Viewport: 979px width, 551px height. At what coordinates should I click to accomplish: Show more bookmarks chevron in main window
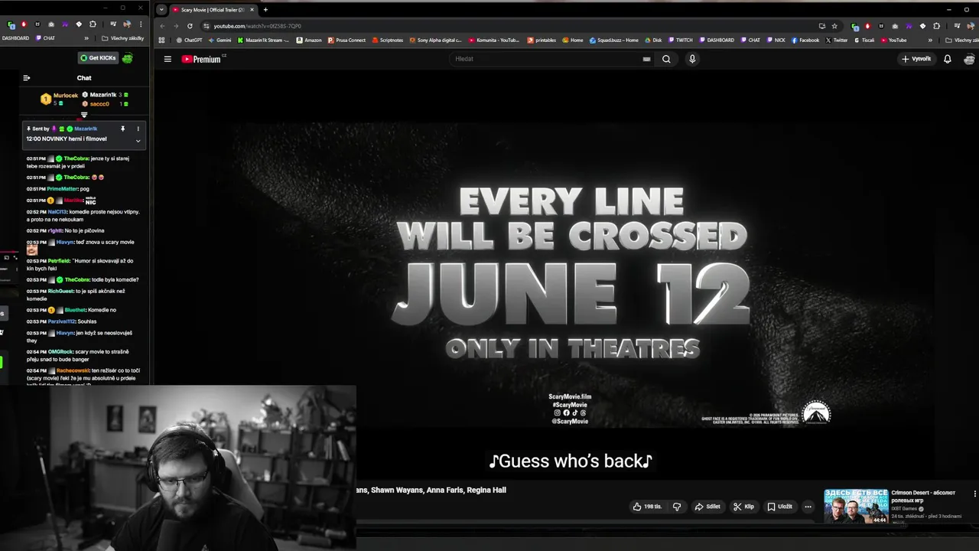(x=930, y=40)
